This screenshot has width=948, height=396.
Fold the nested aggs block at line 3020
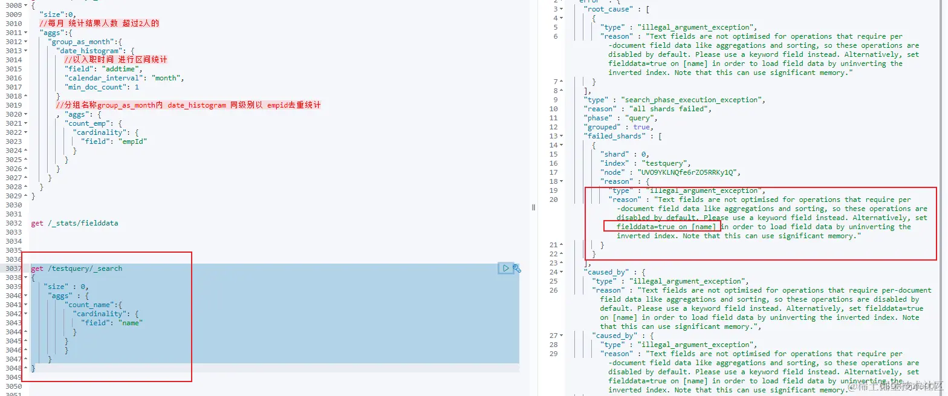(25, 114)
